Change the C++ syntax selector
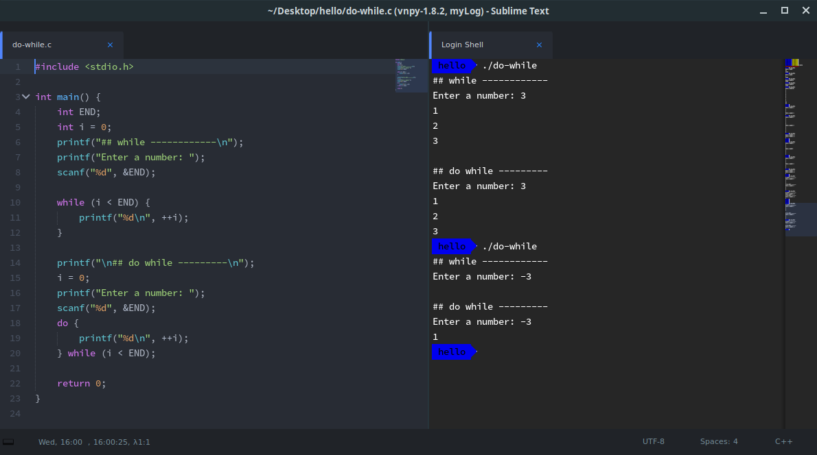 (783, 441)
